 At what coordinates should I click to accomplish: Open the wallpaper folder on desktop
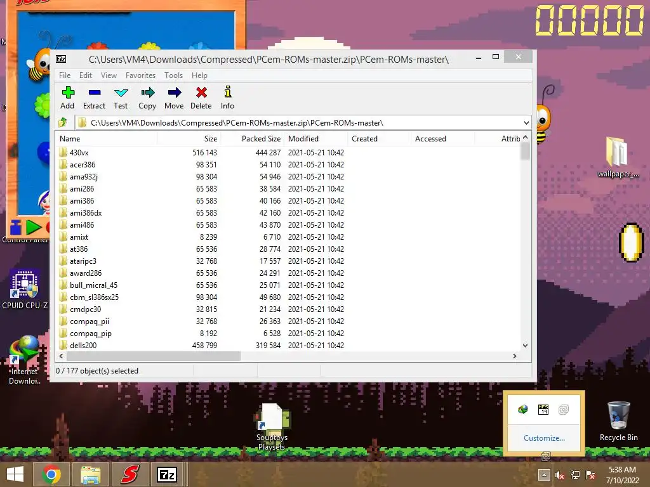pyautogui.click(x=618, y=157)
